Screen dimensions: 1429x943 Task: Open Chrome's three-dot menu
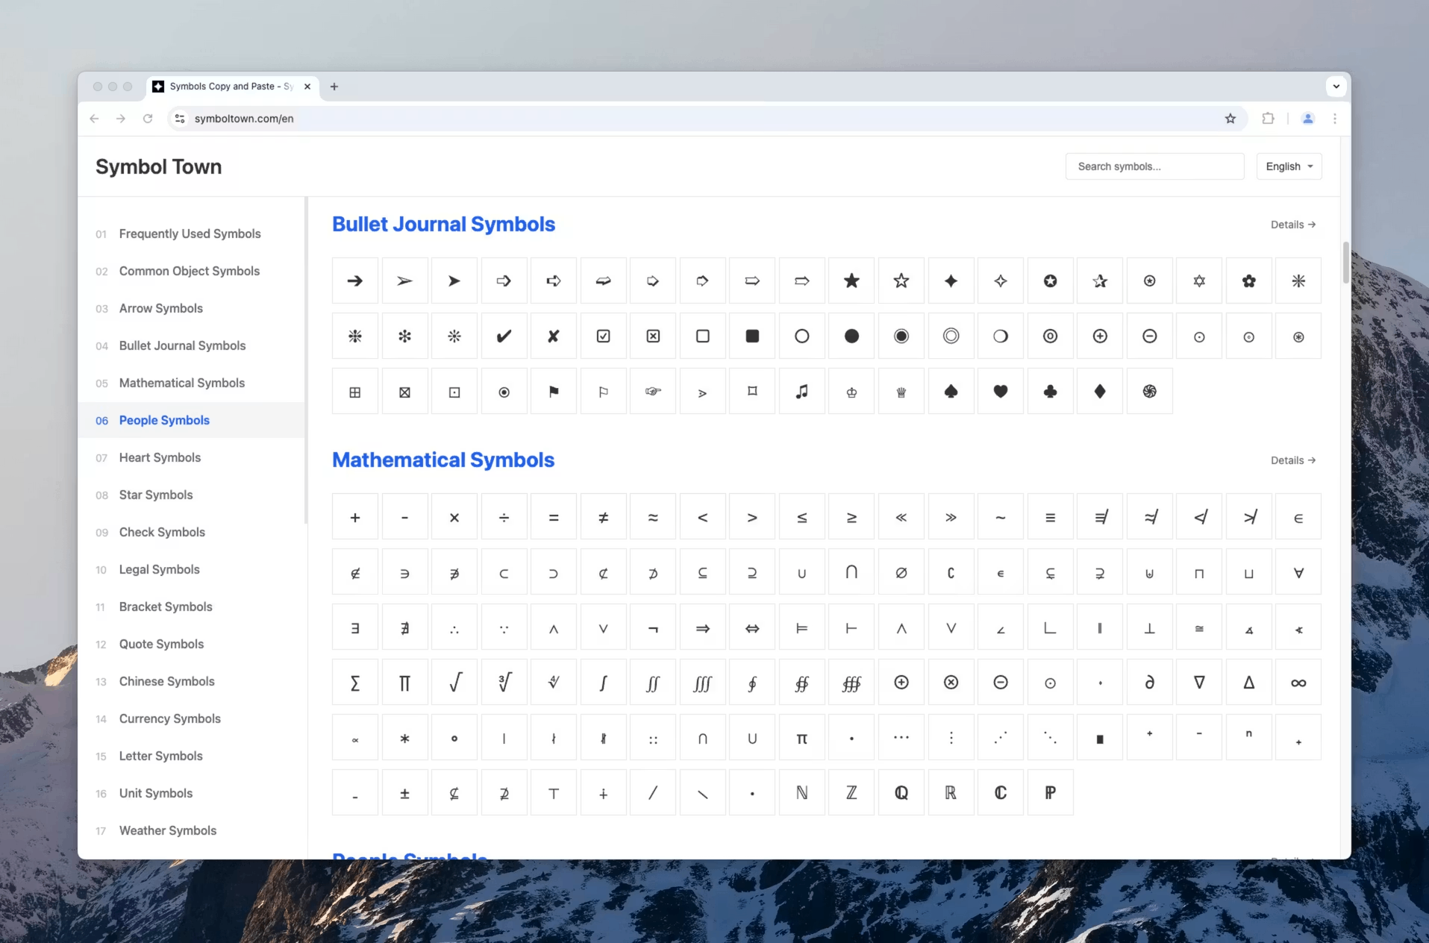(1334, 119)
